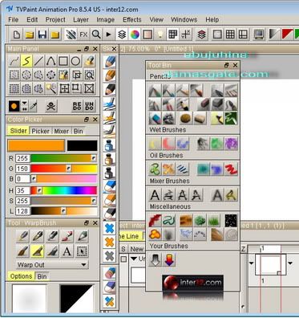Click the save floppy disk icon
This screenshot has height=318, width=299.
tap(42, 35)
